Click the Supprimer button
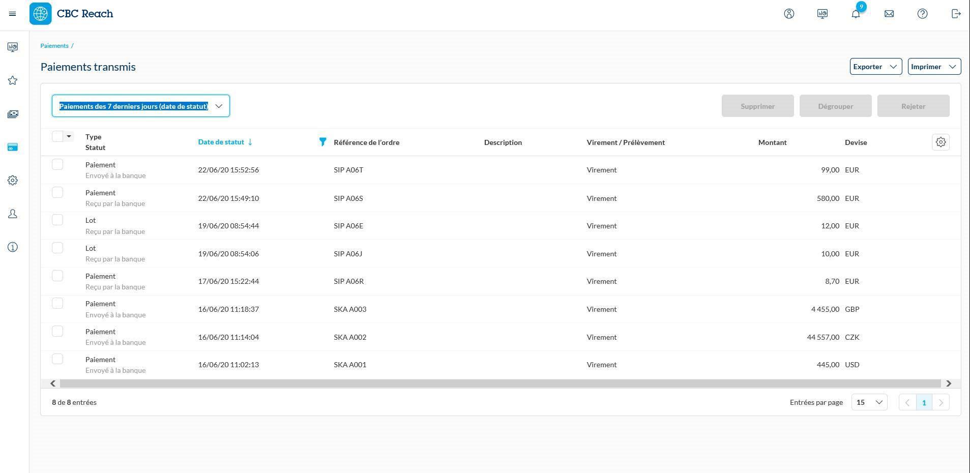The height and width of the screenshot is (473, 970). [758, 106]
